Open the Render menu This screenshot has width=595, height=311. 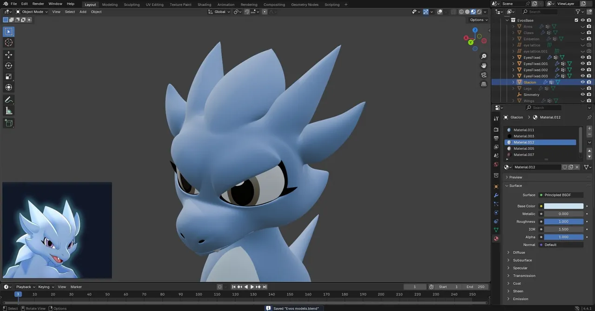(38, 4)
